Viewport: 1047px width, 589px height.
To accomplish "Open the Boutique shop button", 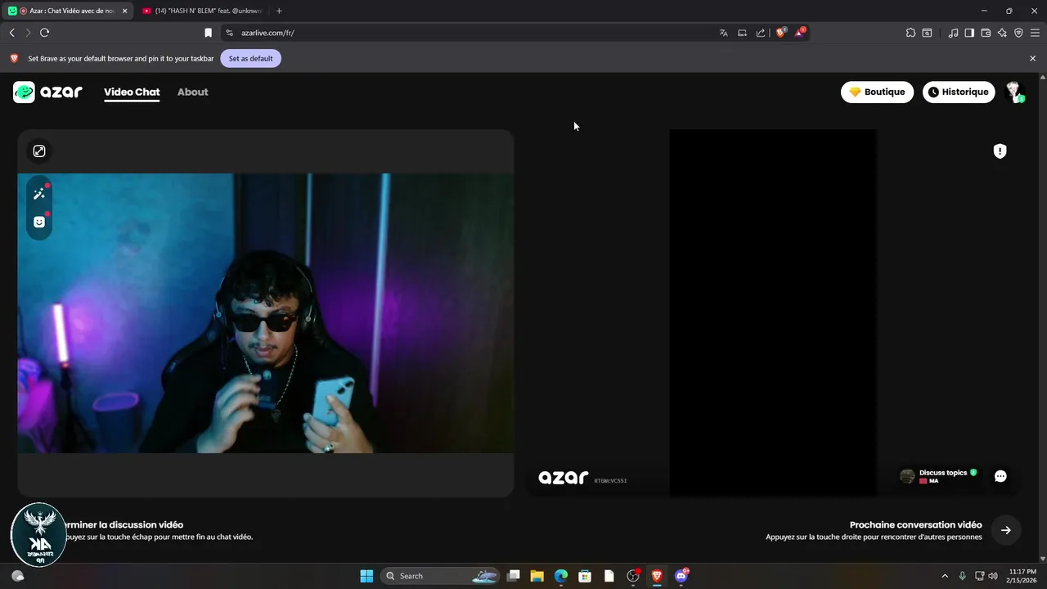I will coord(877,92).
